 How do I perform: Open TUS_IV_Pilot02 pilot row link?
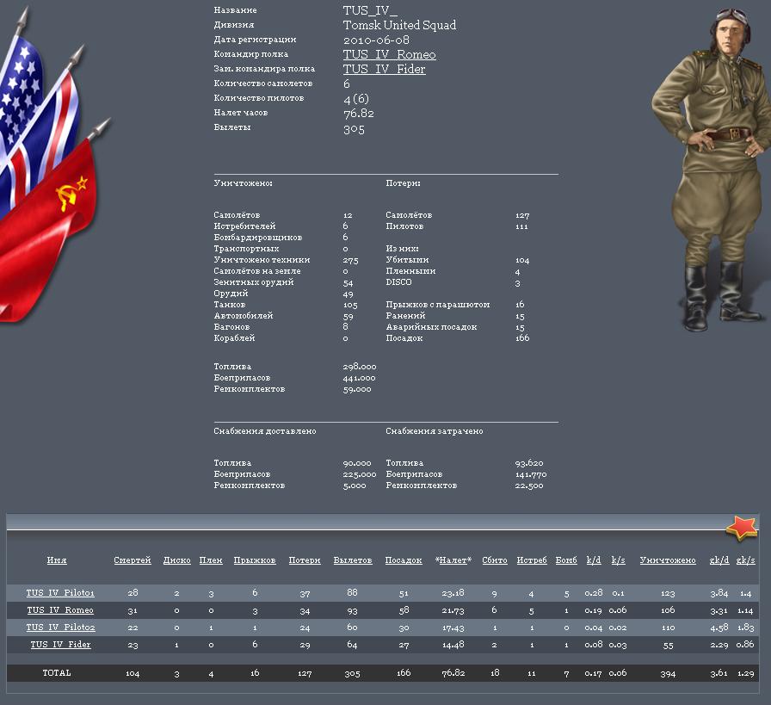pos(60,628)
